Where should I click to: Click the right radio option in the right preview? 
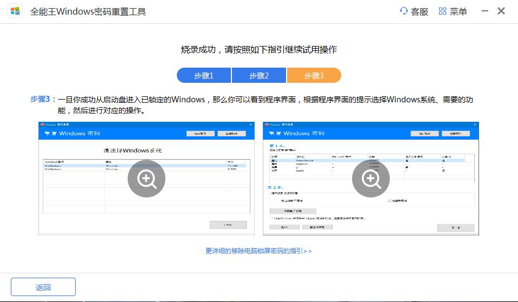tap(389, 200)
